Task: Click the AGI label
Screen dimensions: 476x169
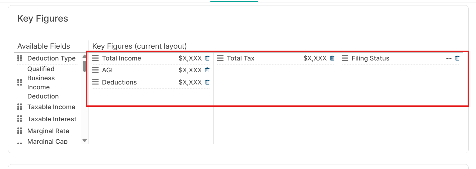Action: click(x=107, y=70)
